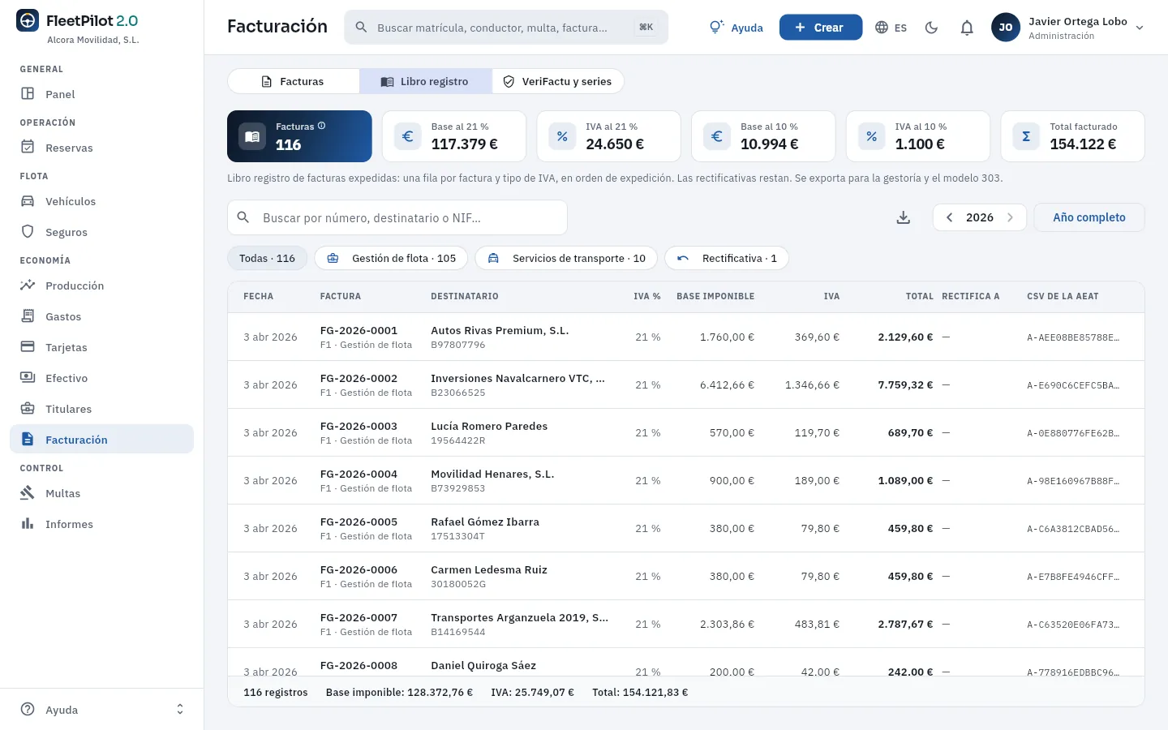Open Producción in sidebar
This screenshot has height=730, width=1168.
tap(102, 286)
